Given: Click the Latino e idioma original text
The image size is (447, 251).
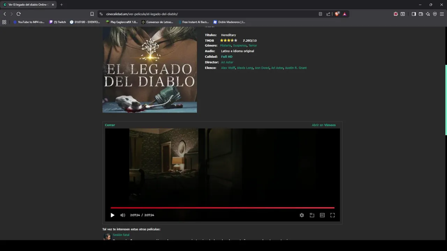Looking at the screenshot, I should [x=237, y=51].
